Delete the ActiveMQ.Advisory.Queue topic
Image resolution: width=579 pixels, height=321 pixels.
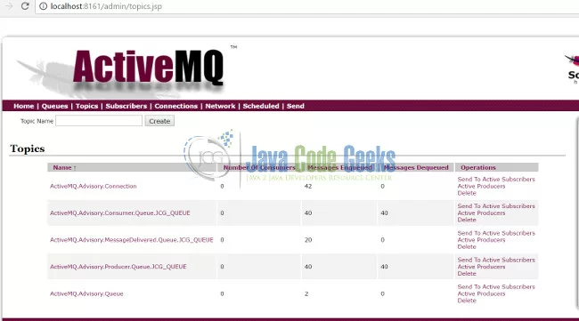click(467, 301)
